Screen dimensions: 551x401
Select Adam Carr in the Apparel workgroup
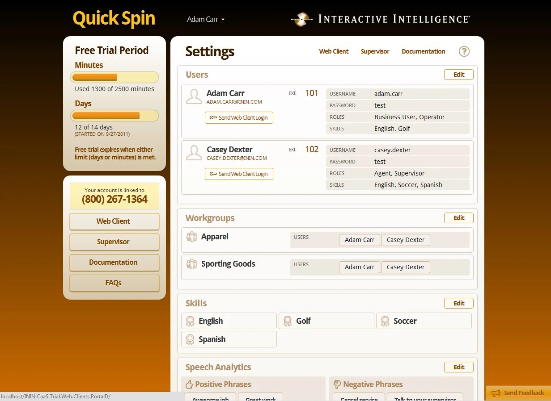(359, 240)
